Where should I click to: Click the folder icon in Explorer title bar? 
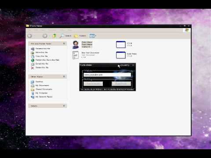click(x=28, y=26)
